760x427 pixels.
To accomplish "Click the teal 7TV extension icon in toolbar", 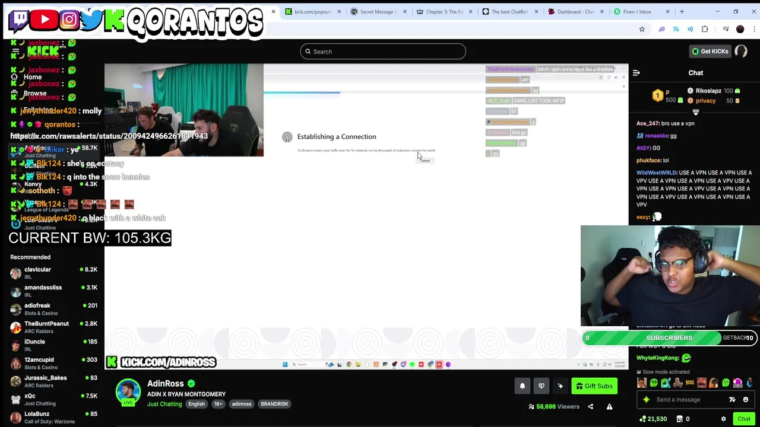I will (x=676, y=29).
